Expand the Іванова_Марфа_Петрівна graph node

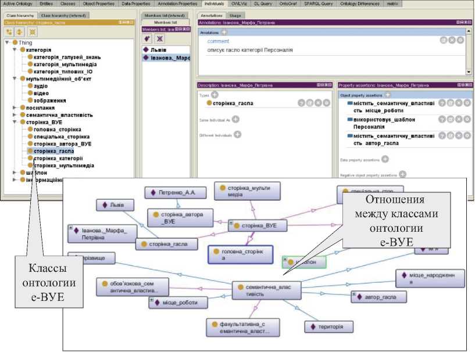(71, 228)
